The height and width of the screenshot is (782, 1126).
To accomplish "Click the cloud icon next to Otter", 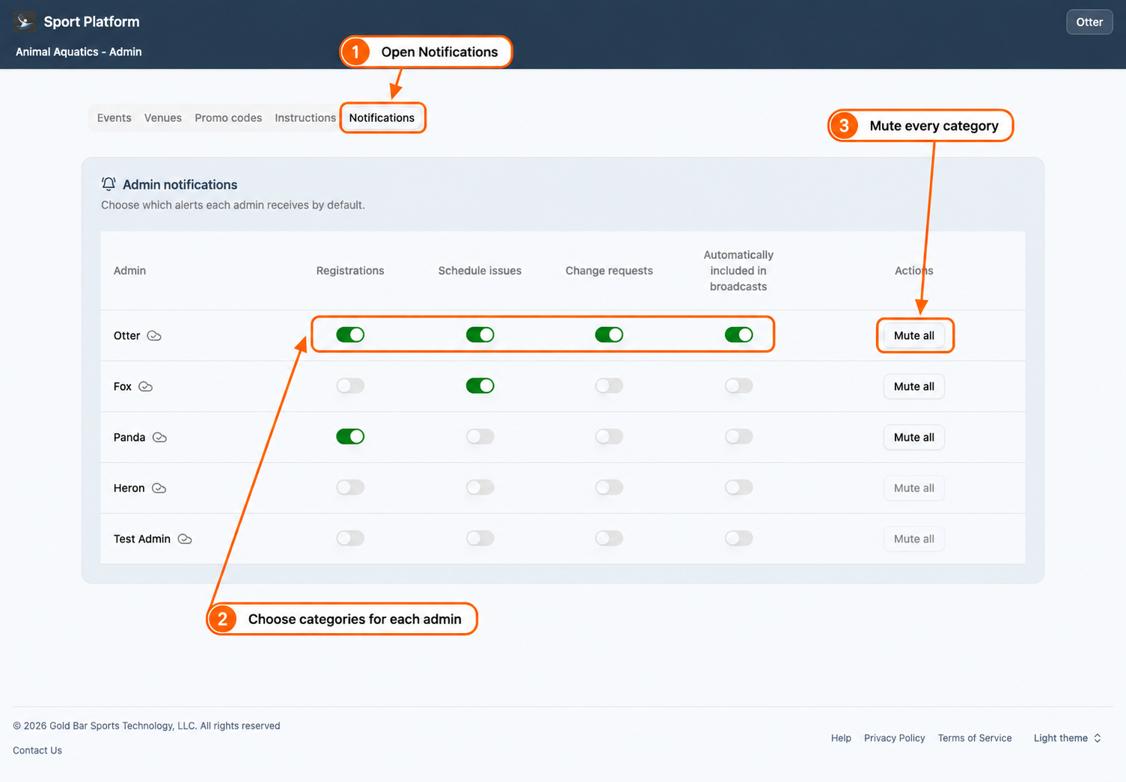I will click(154, 335).
